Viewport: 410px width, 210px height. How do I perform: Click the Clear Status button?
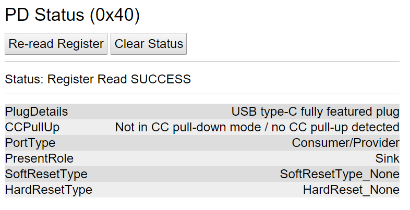point(149,44)
